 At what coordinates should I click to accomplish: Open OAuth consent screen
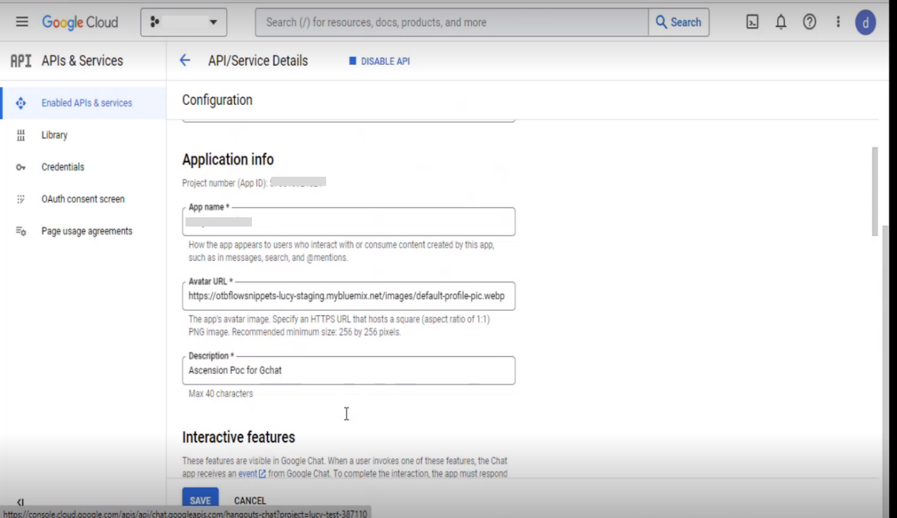pos(83,199)
